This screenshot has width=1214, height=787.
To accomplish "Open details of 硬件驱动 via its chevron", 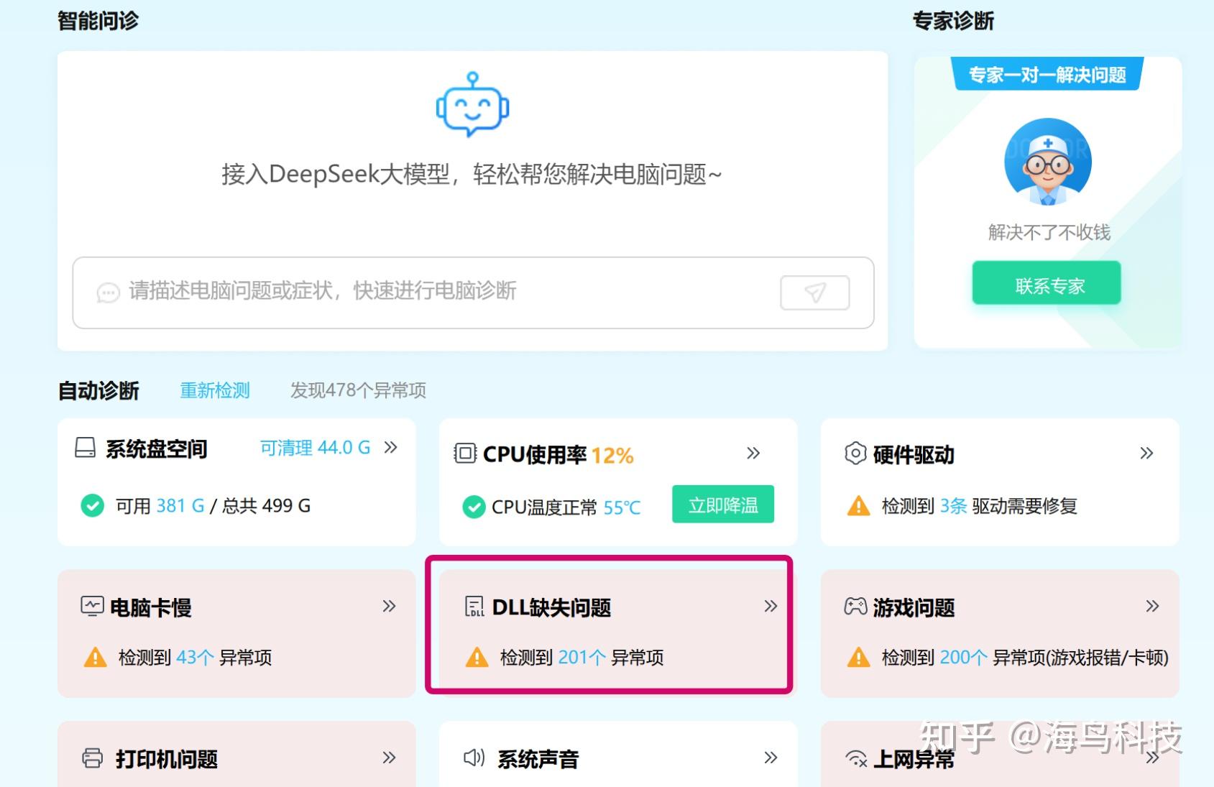I will click(1147, 453).
